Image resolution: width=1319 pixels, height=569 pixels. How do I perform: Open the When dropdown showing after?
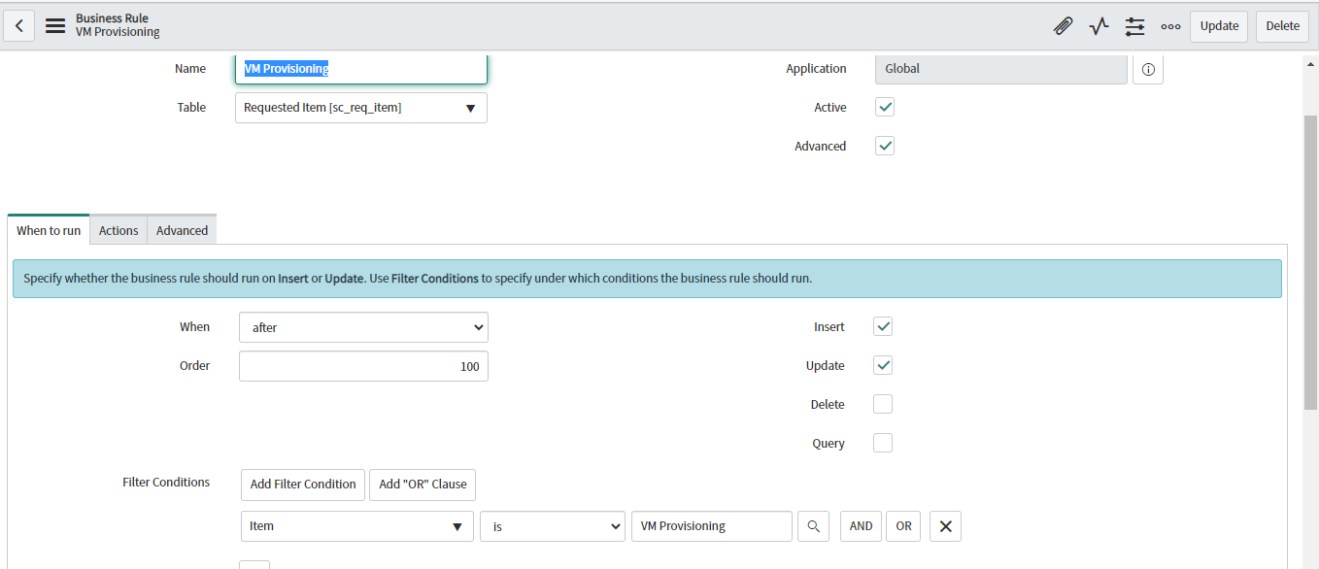pos(363,327)
